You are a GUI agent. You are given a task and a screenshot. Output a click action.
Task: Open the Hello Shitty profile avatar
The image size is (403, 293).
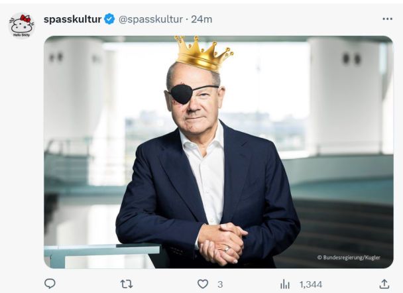pos(22,25)
